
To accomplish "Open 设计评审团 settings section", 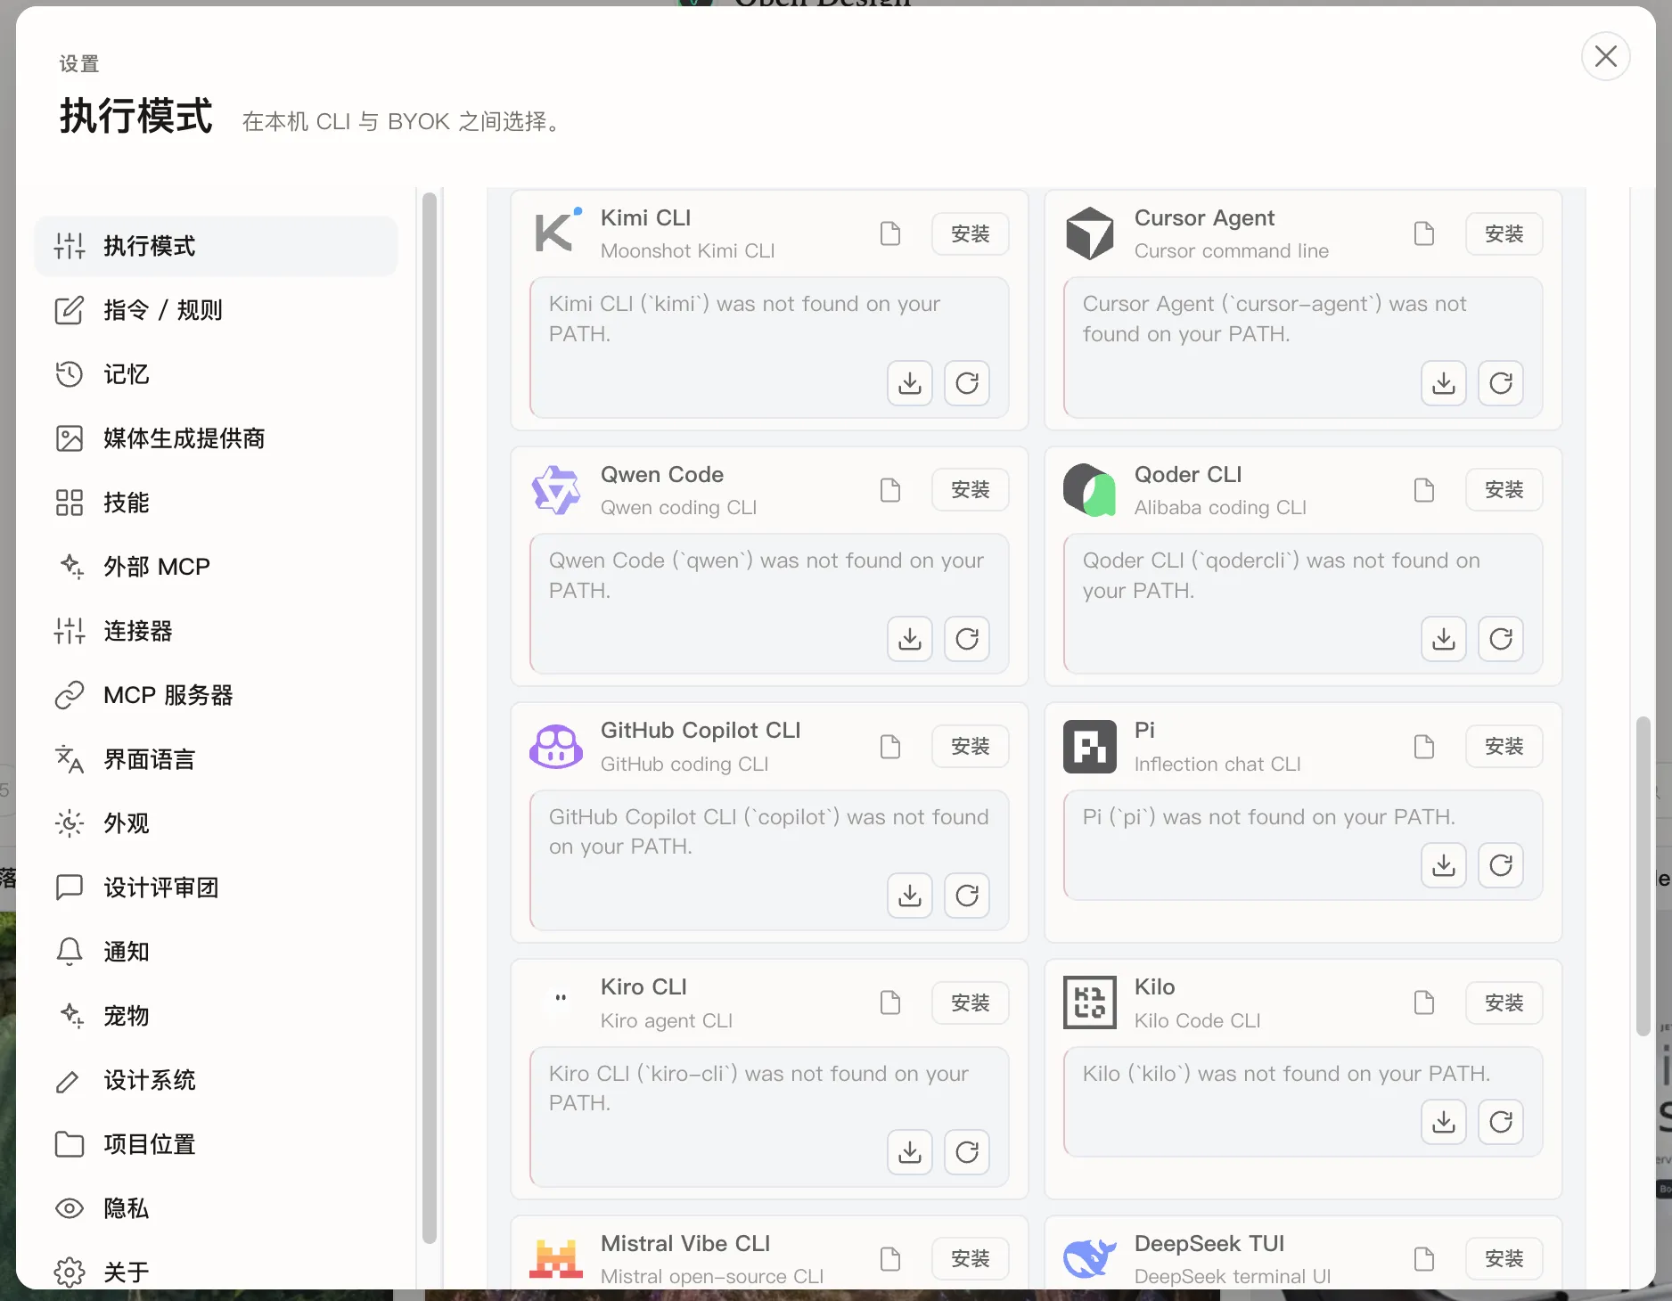I will pos(216,888).
